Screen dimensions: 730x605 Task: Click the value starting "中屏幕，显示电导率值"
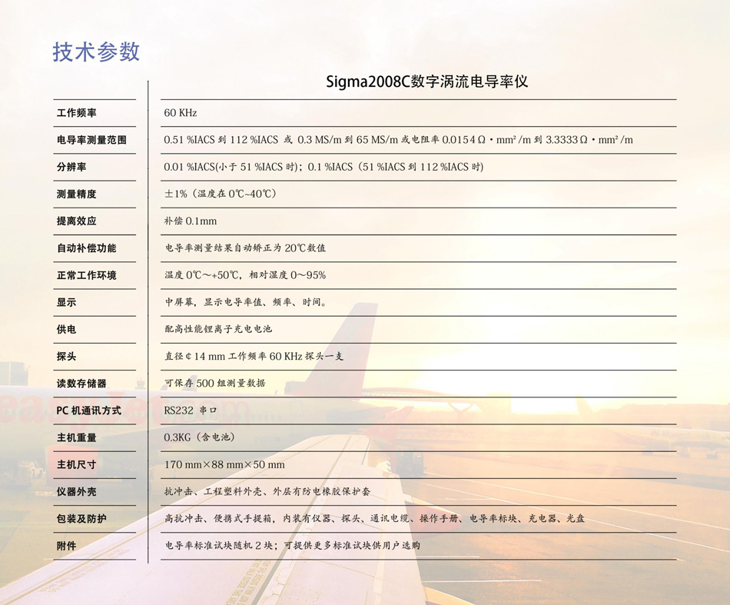click(x=247, y=302)
